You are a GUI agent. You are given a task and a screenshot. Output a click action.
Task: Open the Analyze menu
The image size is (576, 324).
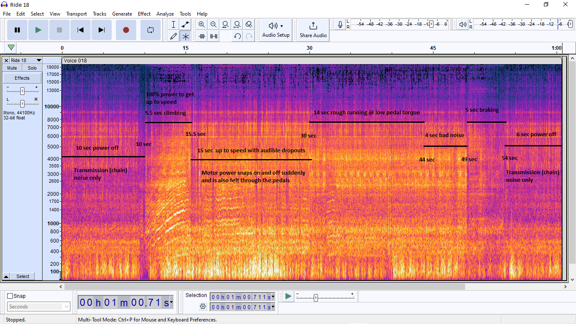click(x=165, y=14)
